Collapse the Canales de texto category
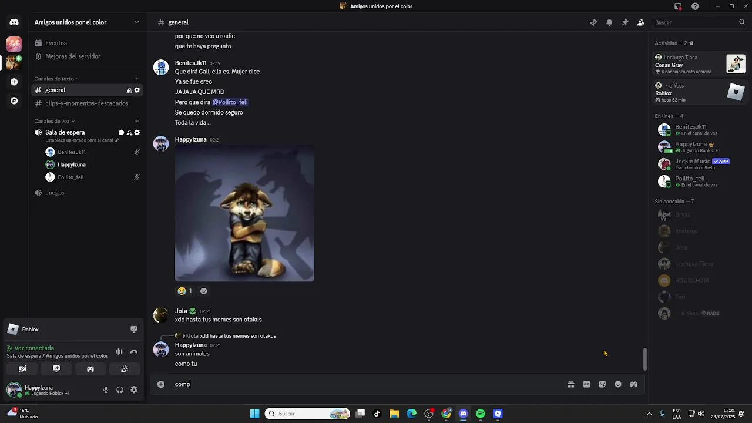752x423 pixels. click(56, 79)
